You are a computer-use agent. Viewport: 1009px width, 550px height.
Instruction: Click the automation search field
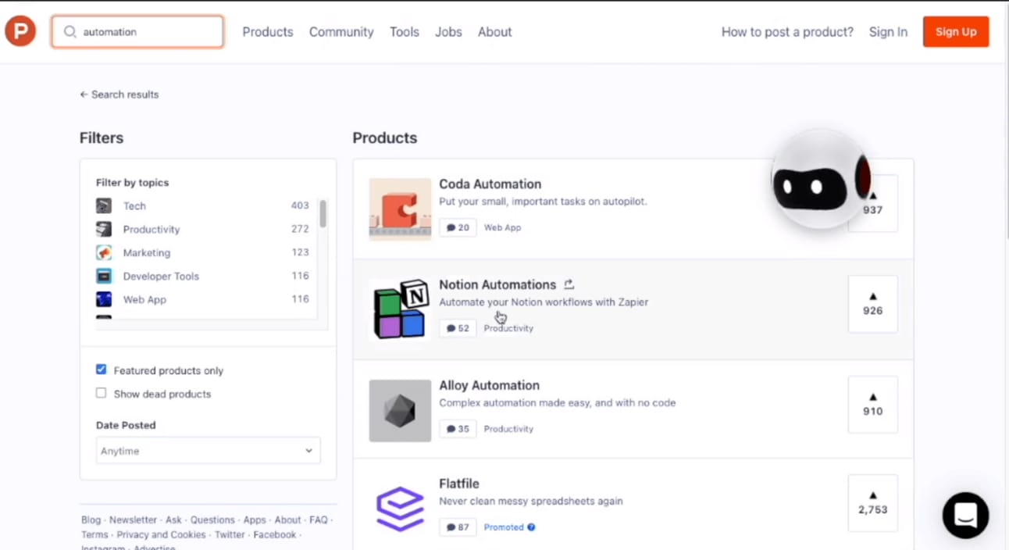(x=137, y=32)
